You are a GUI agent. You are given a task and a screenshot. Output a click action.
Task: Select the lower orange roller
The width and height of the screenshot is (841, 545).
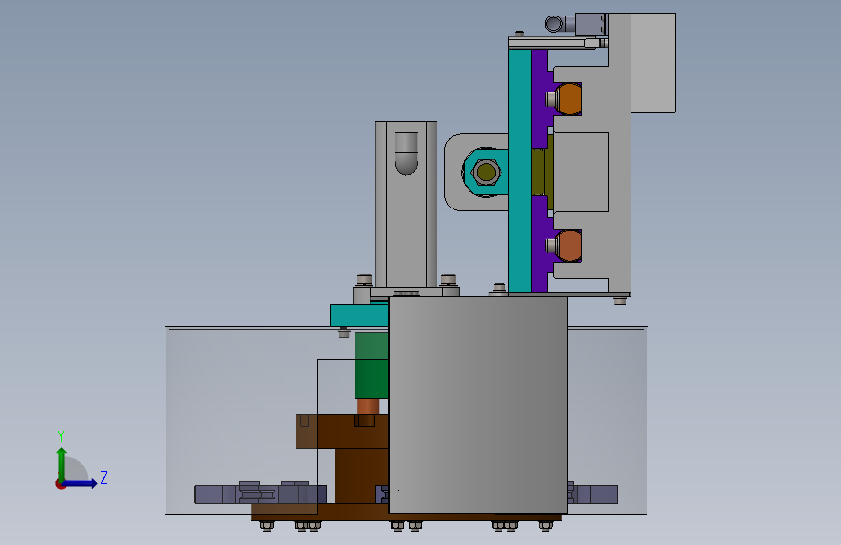click(568, 245)
